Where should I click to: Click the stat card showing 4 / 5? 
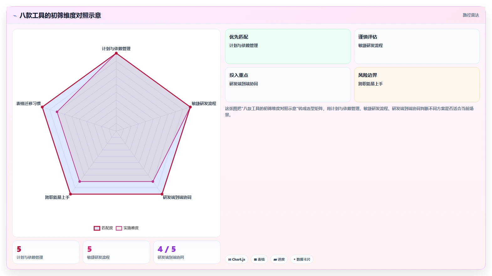click(x=187, y=252)
